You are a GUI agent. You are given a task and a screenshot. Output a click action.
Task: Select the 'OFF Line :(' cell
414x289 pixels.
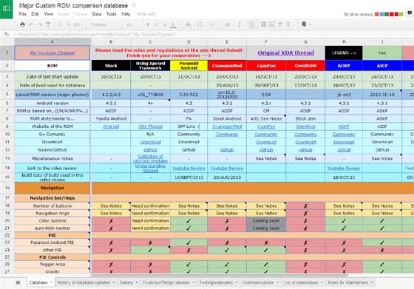pos(189,126)
